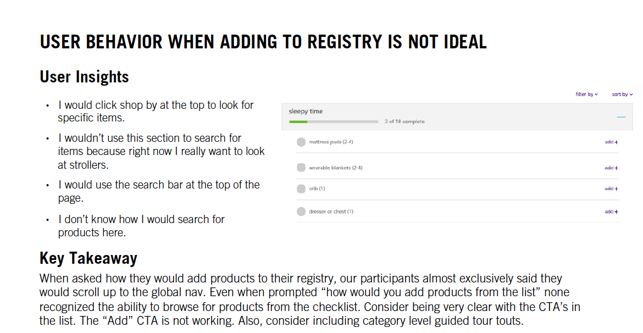The width and height of the screenshot is (643, 333).
Task: Collapse the sleepy time section
Action: coord(621,117)
